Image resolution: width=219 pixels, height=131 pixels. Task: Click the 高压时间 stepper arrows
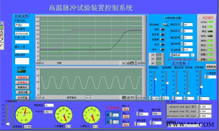(x=182, y=37)
